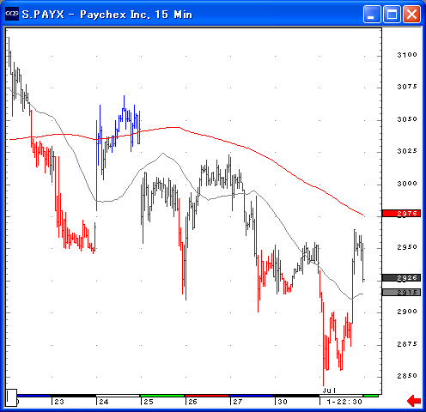Click the 3000 price scale value
The width and height of the screenshot is (426, 412).
pyautogui.click(x=407, y=184)
